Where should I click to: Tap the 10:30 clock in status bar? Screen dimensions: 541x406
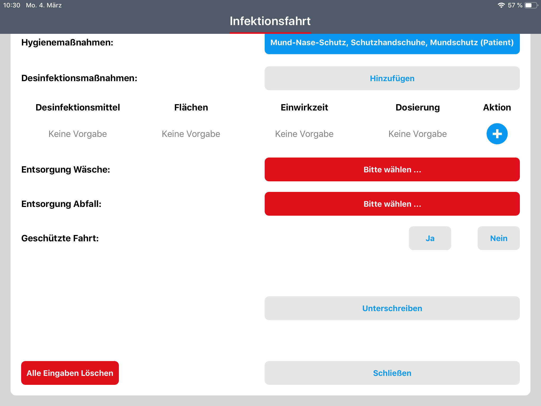pyautogui.click(x=12, y=5)
